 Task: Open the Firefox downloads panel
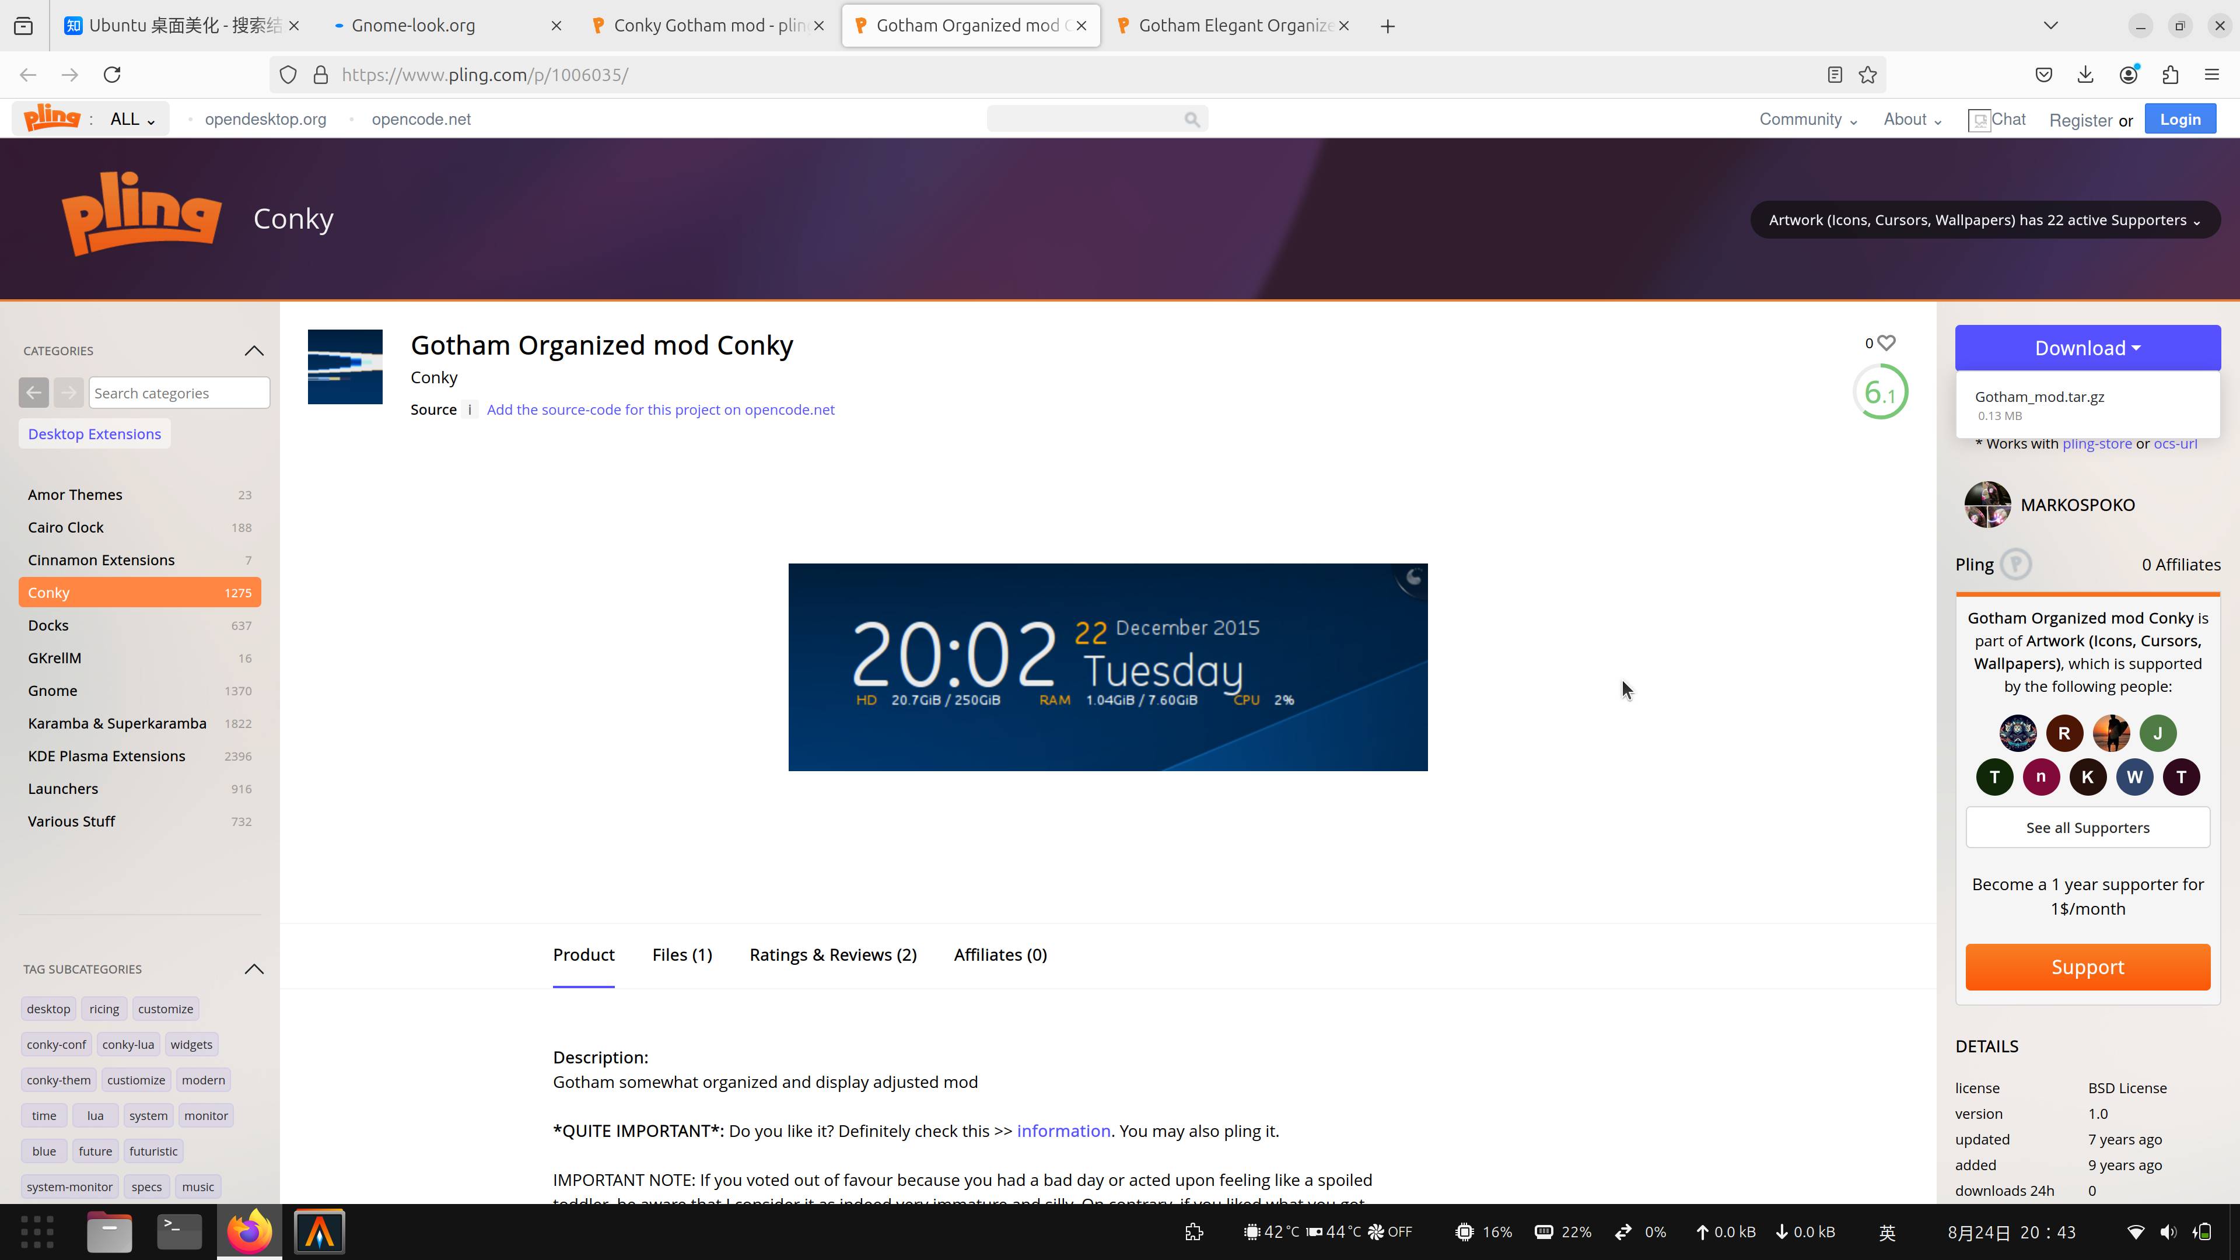coord(2086,75)
